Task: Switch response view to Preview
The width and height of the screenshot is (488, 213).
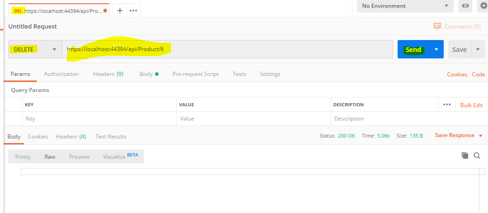Action: click(x=79, y=157)
